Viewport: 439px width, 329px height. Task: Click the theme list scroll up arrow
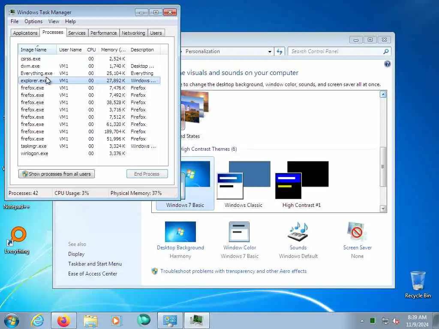(383, 94)
